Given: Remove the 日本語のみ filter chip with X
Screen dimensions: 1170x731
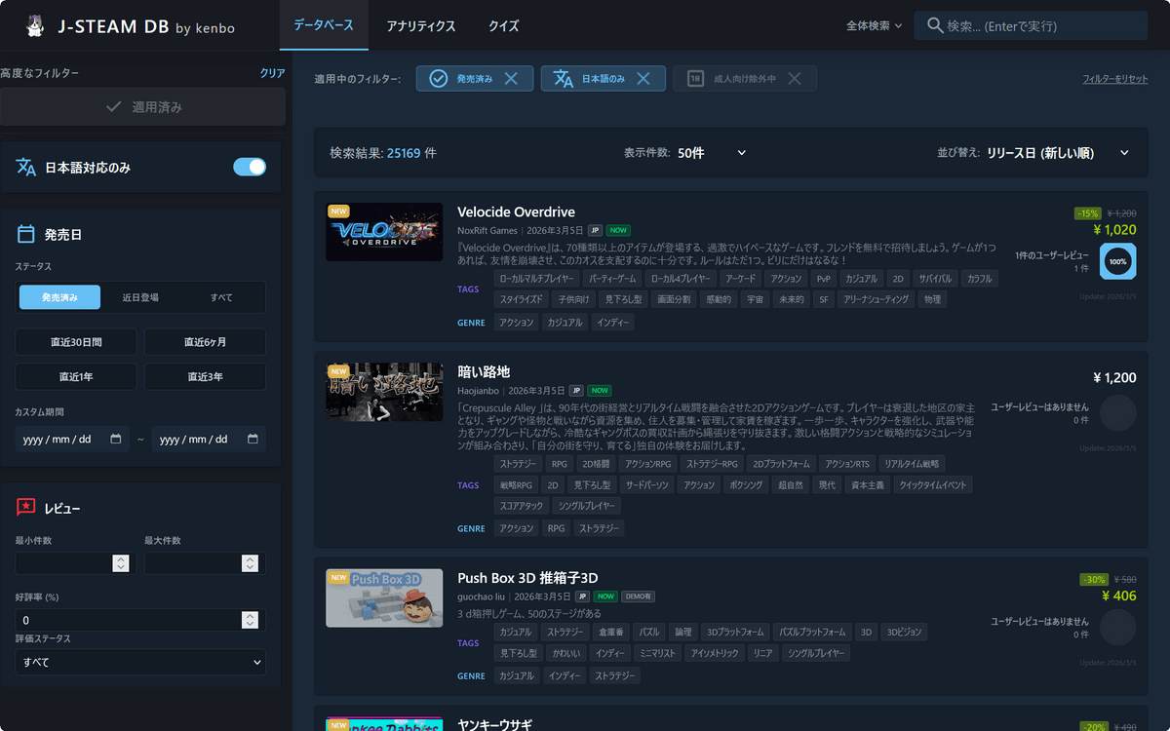Looking at the screenshot, I should point(643,79).
